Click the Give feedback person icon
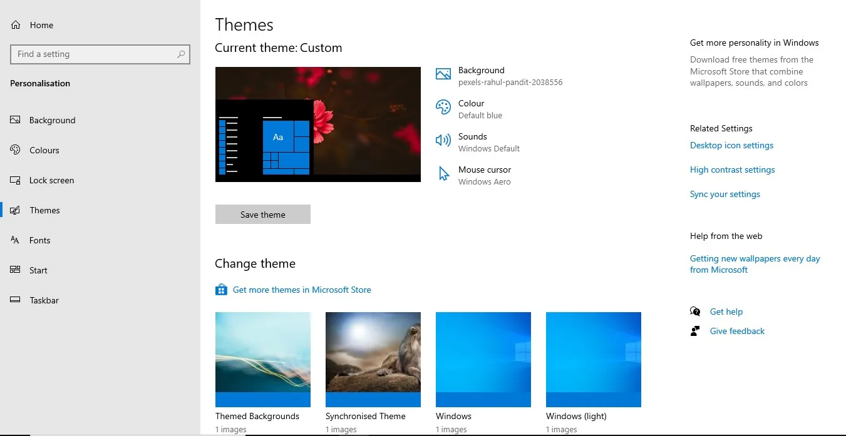This screenshot has height=436, width=846. (695, 331)
